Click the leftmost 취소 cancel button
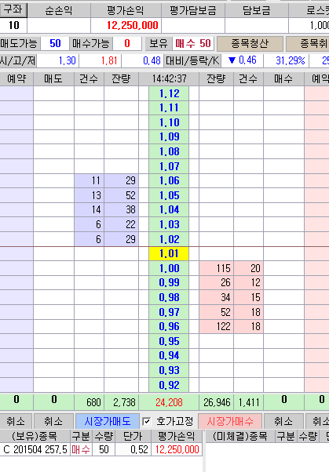Screen dimensions: 329x472 (16, 421)
